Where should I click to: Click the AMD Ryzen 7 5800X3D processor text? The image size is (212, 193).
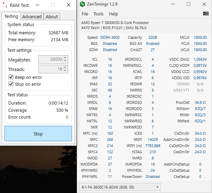coord(115,23)
